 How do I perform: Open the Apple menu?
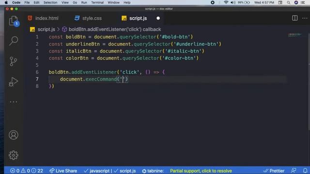tap(6, 2)
